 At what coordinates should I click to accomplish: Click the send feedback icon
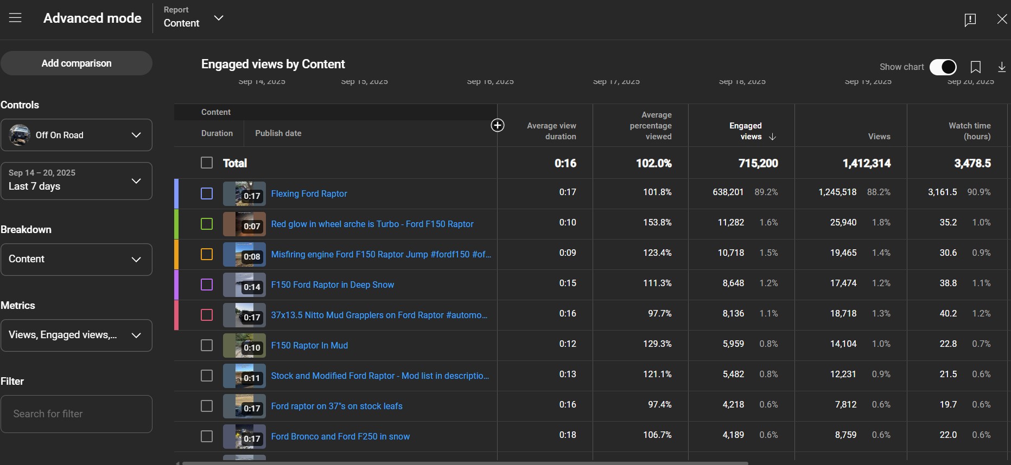point(970,20)
